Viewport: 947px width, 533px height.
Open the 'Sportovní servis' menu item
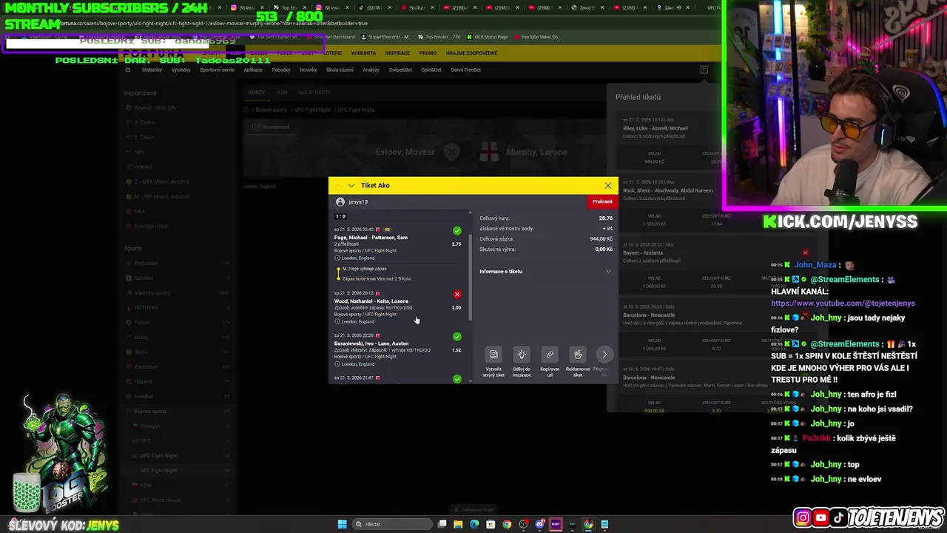(217, 70)
